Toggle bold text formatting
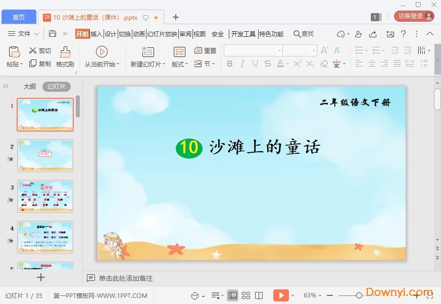The width and height of the screenshot is (441, 304). (x=230, y=63)
